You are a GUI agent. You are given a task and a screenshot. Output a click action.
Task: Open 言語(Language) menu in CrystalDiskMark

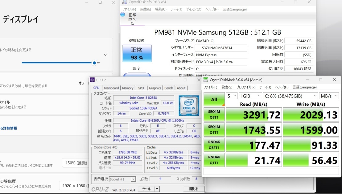tap(305, 87)
